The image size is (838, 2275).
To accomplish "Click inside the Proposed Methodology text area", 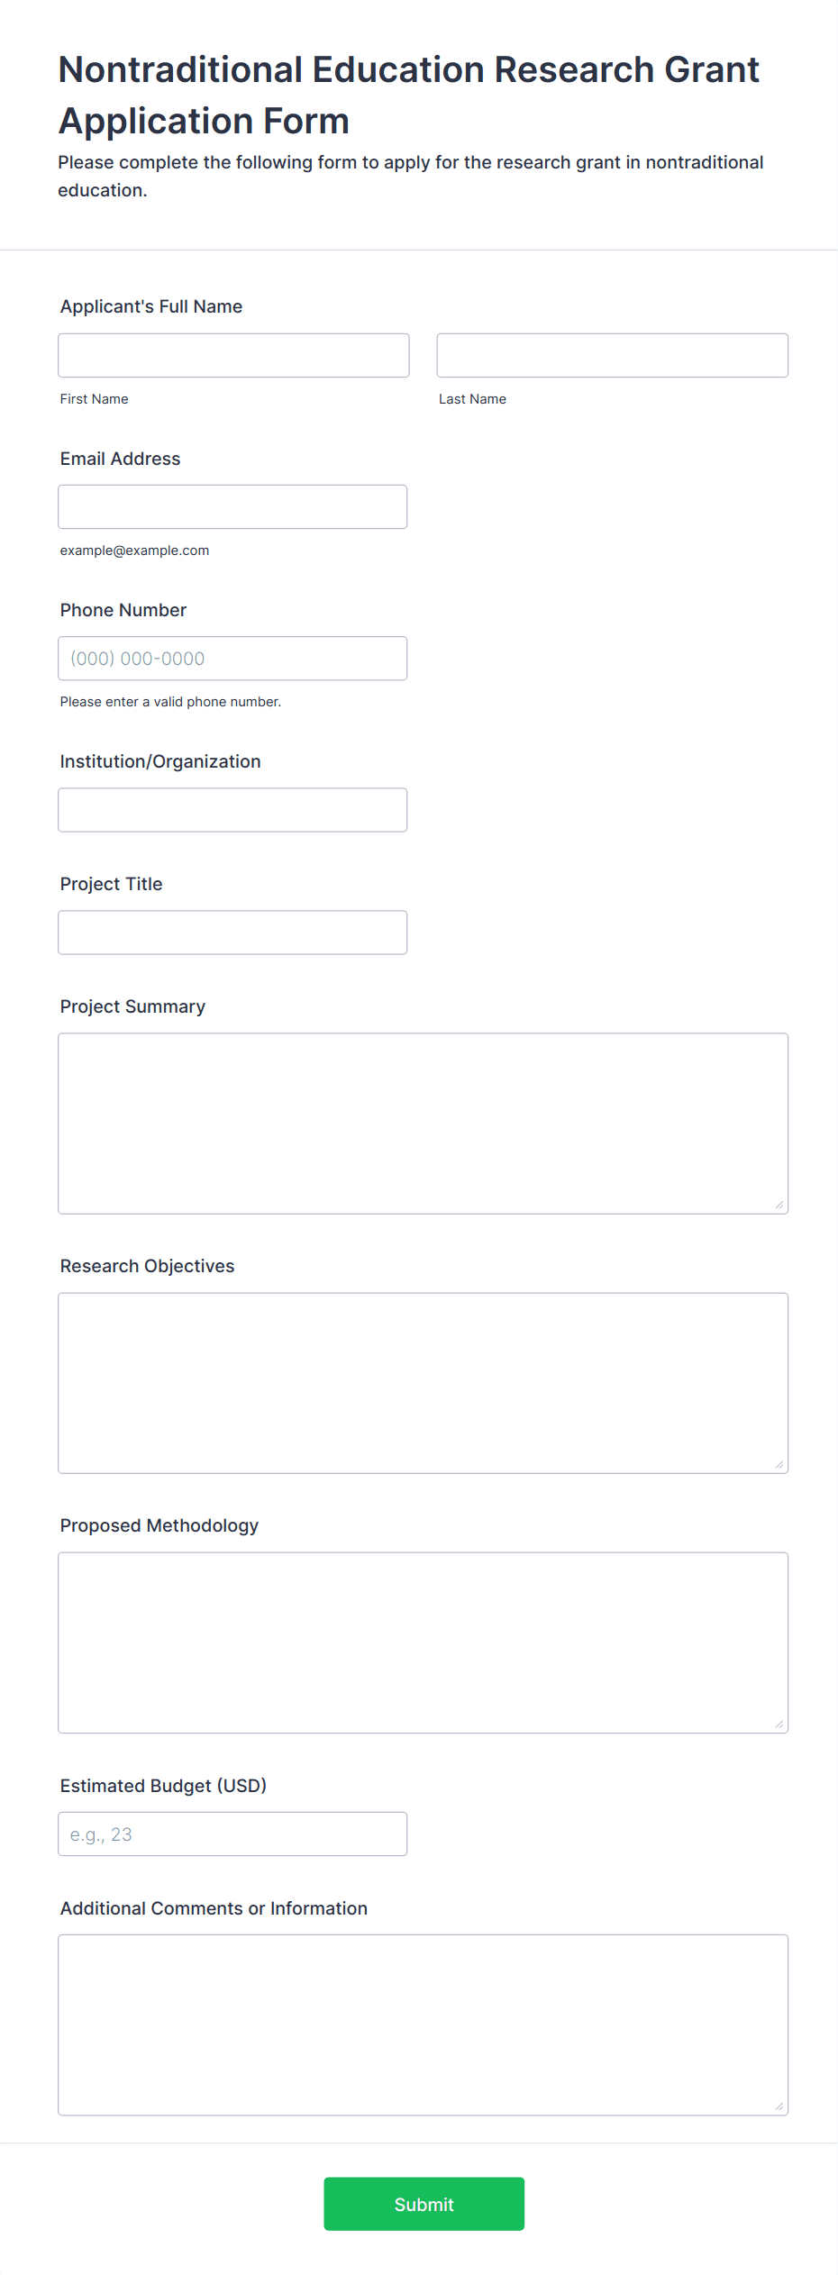I will (423, 1642).
